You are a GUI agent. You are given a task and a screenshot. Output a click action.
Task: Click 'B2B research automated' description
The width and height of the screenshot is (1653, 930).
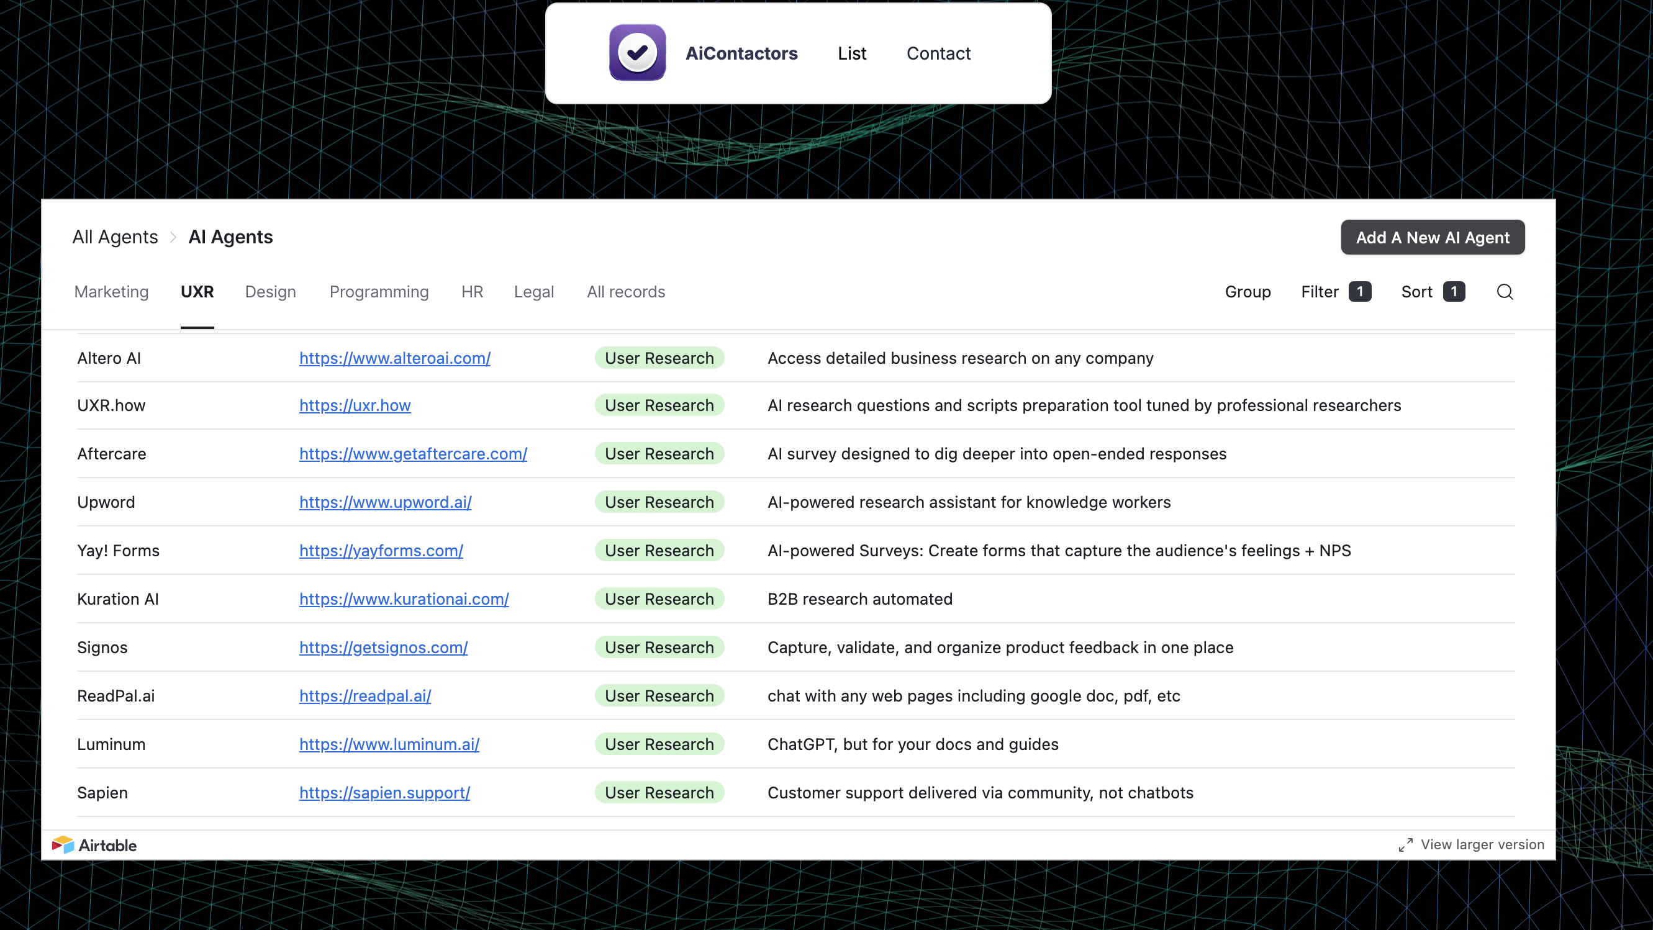(x=860, y=599)
